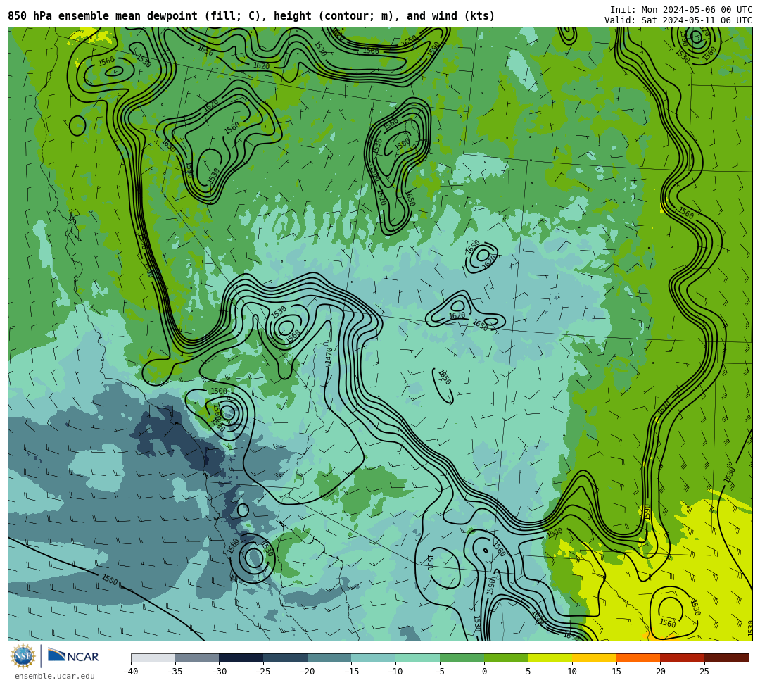Pick the dusky teal -20 to -15 colorbar swatch
The height and width of the screenshot is (685, 760).
[329, 658]
